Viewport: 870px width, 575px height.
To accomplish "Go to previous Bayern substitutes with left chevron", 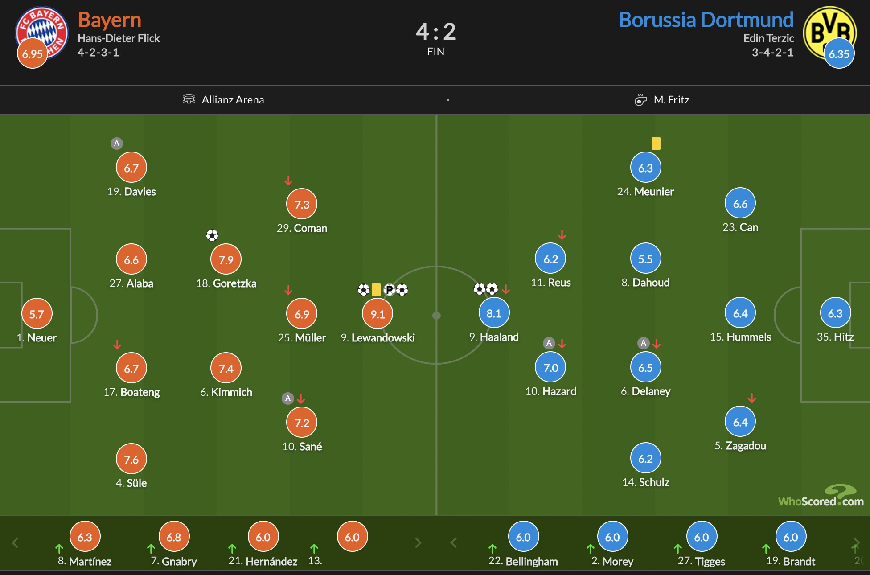I will point(15,542).
